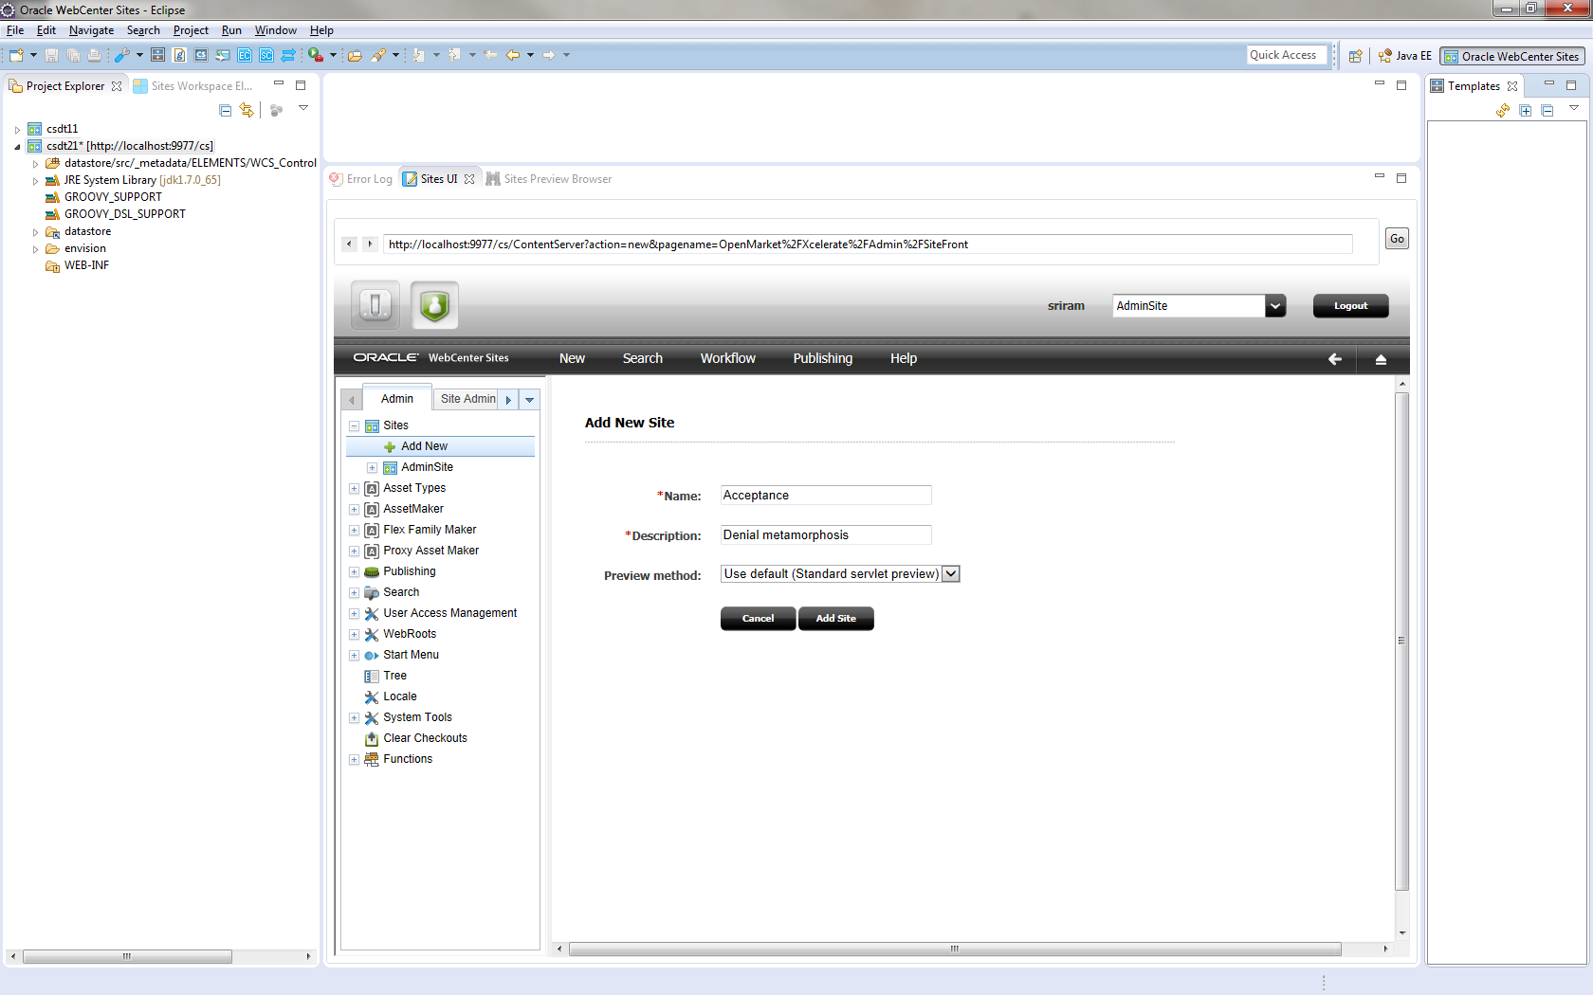Open the Project Explorer view menu
Screen dimensions: 1593x995
click(303, 108)
